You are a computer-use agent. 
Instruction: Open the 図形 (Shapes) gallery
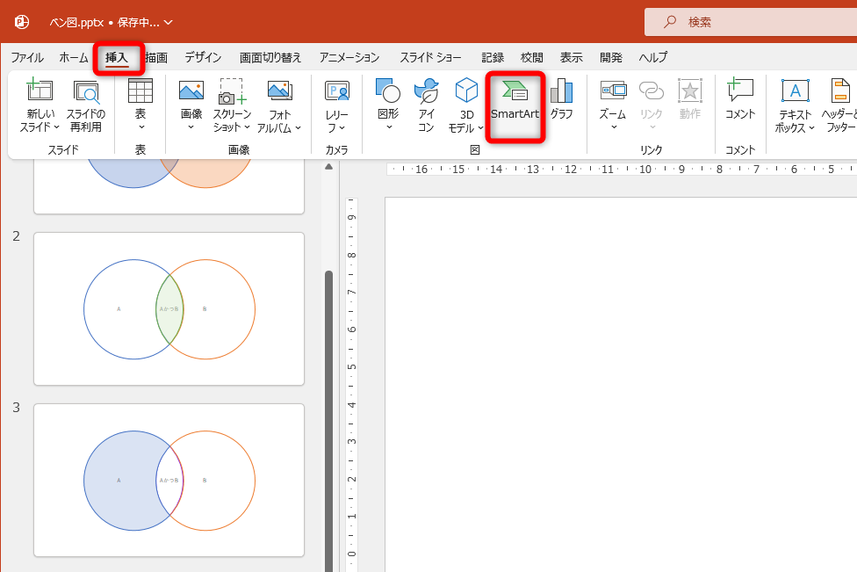pyautogui.click(x=386, y=104)
